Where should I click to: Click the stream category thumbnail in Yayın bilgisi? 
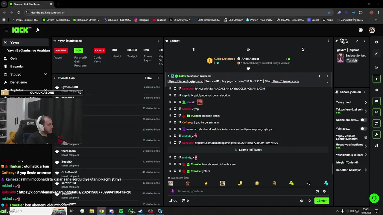point(340,58)
